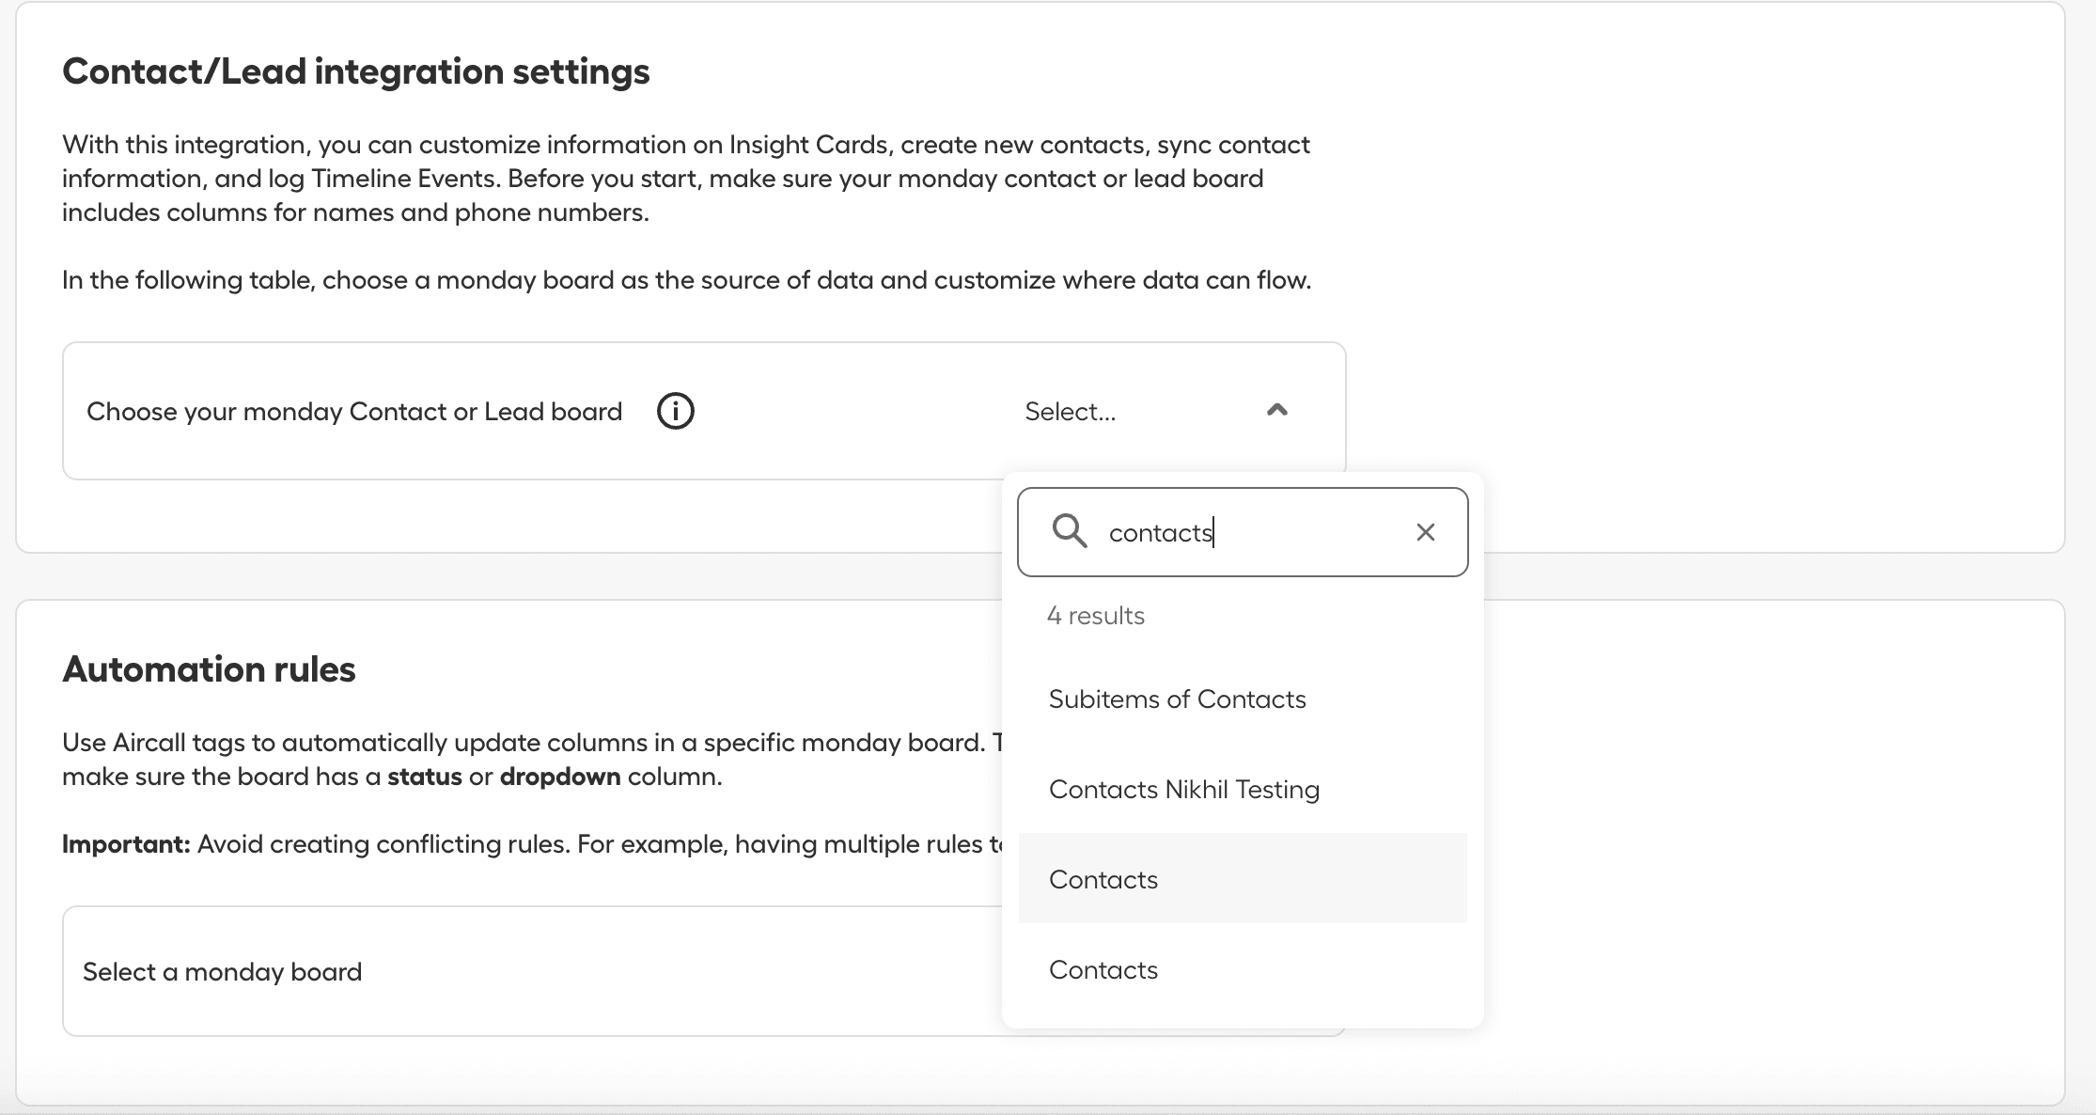Click 'Choose your monday Contact or Lead board' label
Viewport: 2096px width, 1115px height.
click(354, 412)
